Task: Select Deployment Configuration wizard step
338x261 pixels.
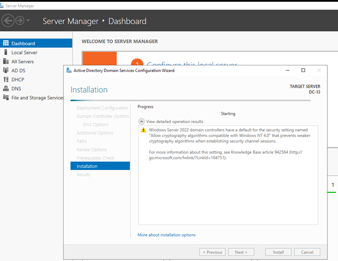Action: point(102,108)
